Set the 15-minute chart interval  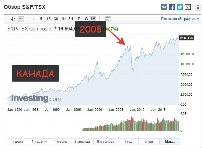click(x=48, y=19)
